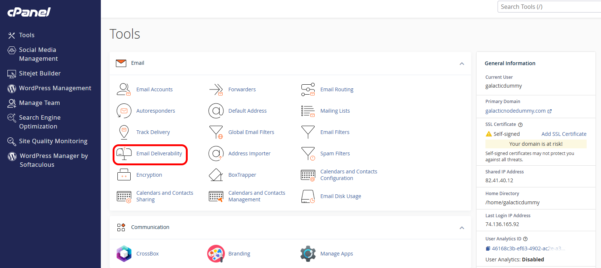Collapse the Email section chevron
601x268 pixels.
coord(462,63)
